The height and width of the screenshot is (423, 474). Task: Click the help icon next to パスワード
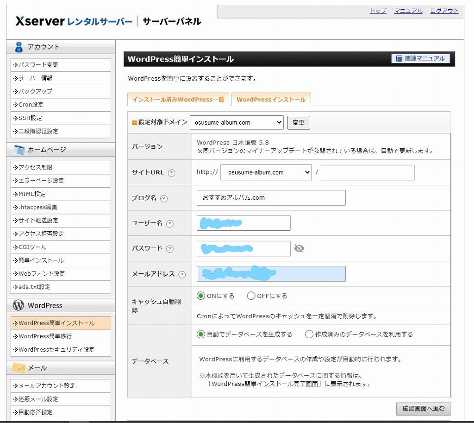170,249
